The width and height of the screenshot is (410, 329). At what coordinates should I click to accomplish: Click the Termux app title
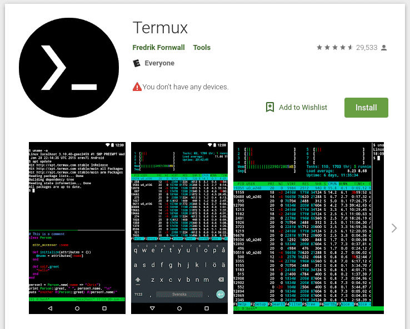tap(160, 28)
